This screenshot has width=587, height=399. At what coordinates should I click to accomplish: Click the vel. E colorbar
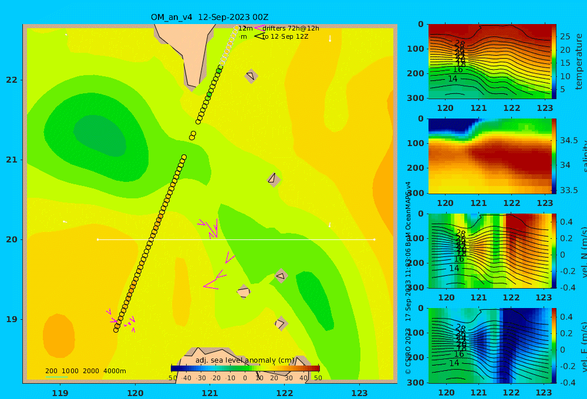554,346
